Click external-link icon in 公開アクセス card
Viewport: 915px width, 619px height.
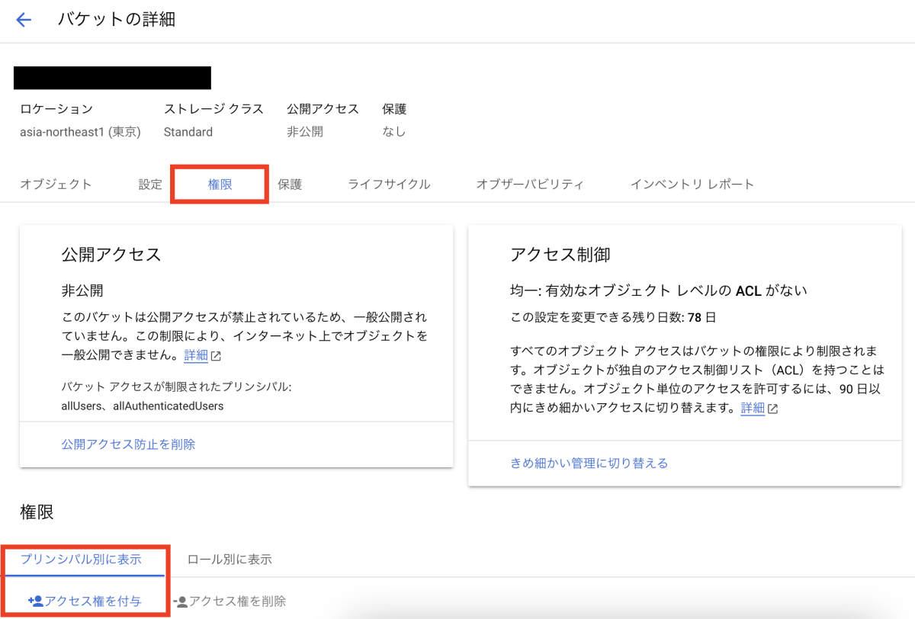click(x=216, y=356)
